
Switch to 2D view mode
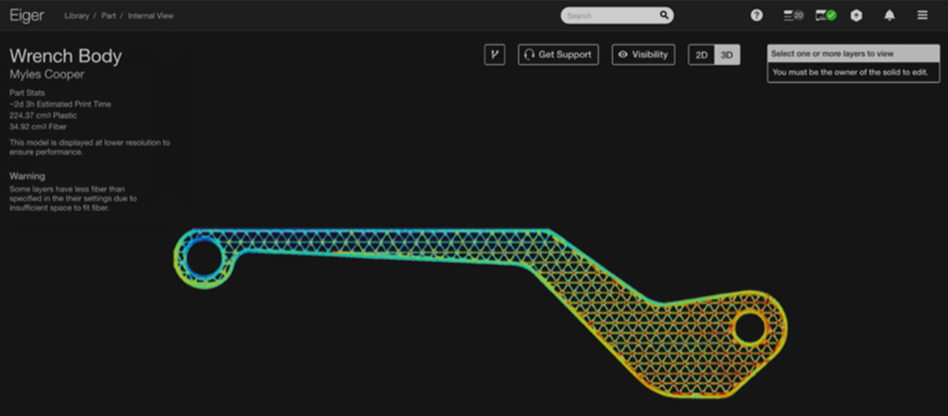pyautogui.click(x=701, y=54)
